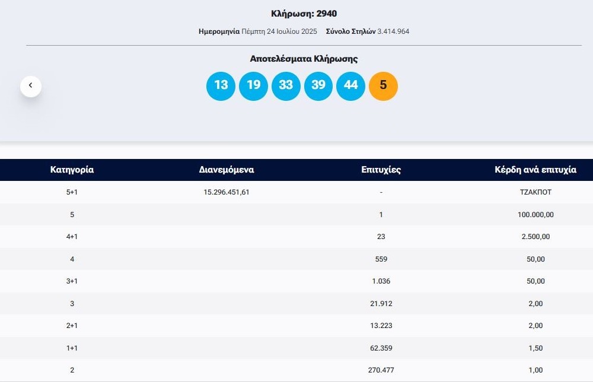Click the 15.296.451,61 distributed amount

click(x=227, y=192)
